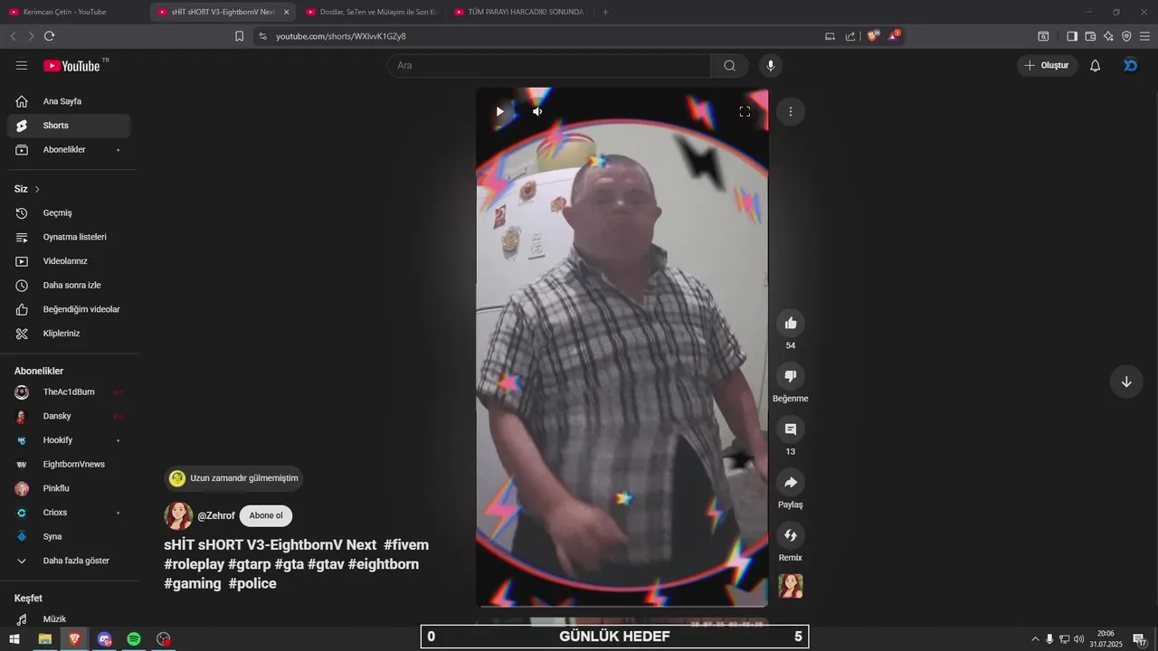Open Videolarınız in sidebar
The image size is (1158, 651).
click(x=69, y=261)
